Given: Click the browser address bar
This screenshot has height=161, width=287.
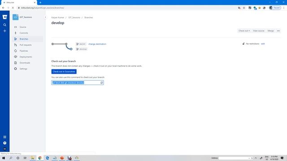Looking at the screenshot, I should (126, 8).
